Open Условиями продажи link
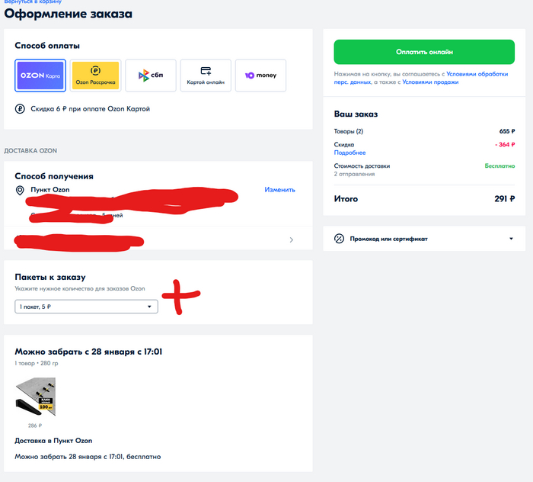 (430, 82)
